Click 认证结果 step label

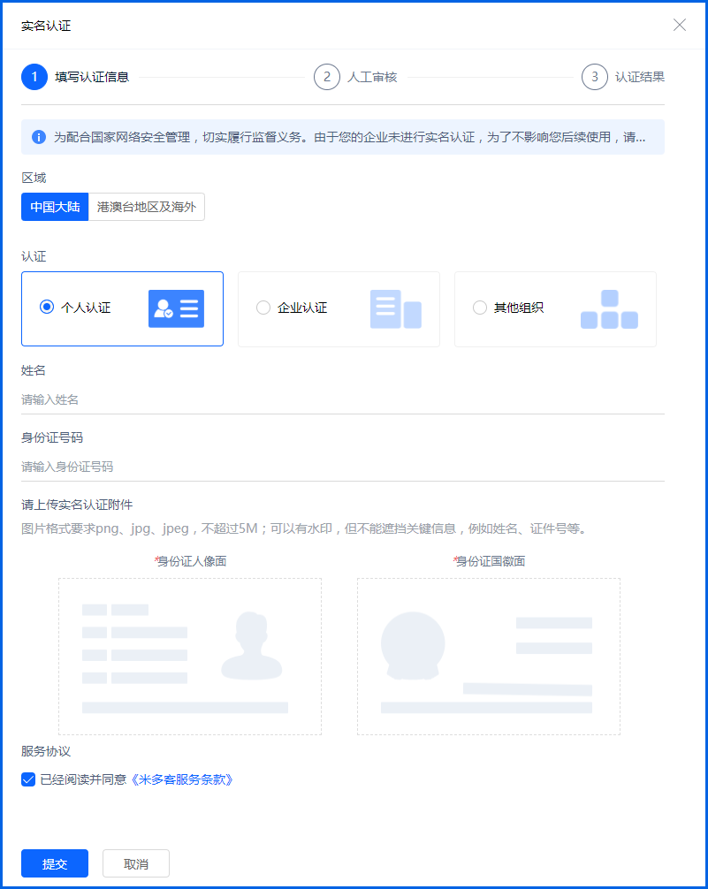click(x=640, y=77)
